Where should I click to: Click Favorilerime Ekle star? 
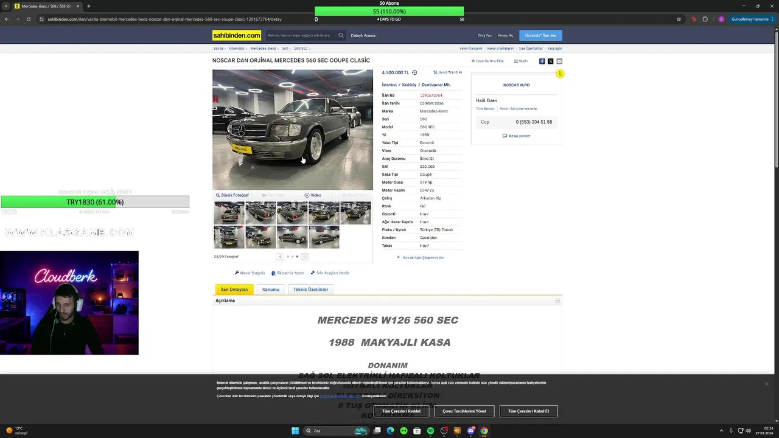click(x=487, y=61)
